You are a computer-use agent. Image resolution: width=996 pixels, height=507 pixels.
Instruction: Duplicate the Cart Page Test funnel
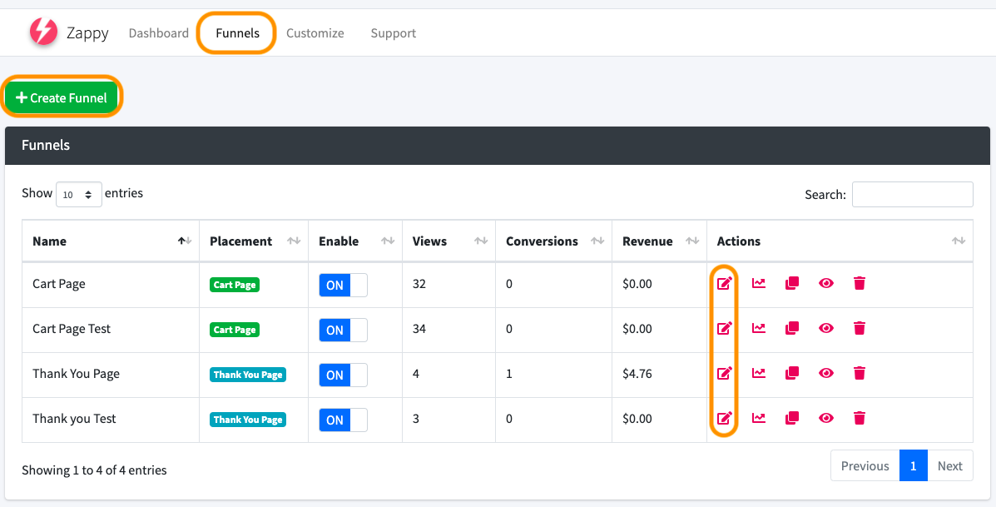click(x=792, y=329)
